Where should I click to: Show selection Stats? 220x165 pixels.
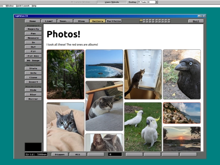(x=33, y=68)
